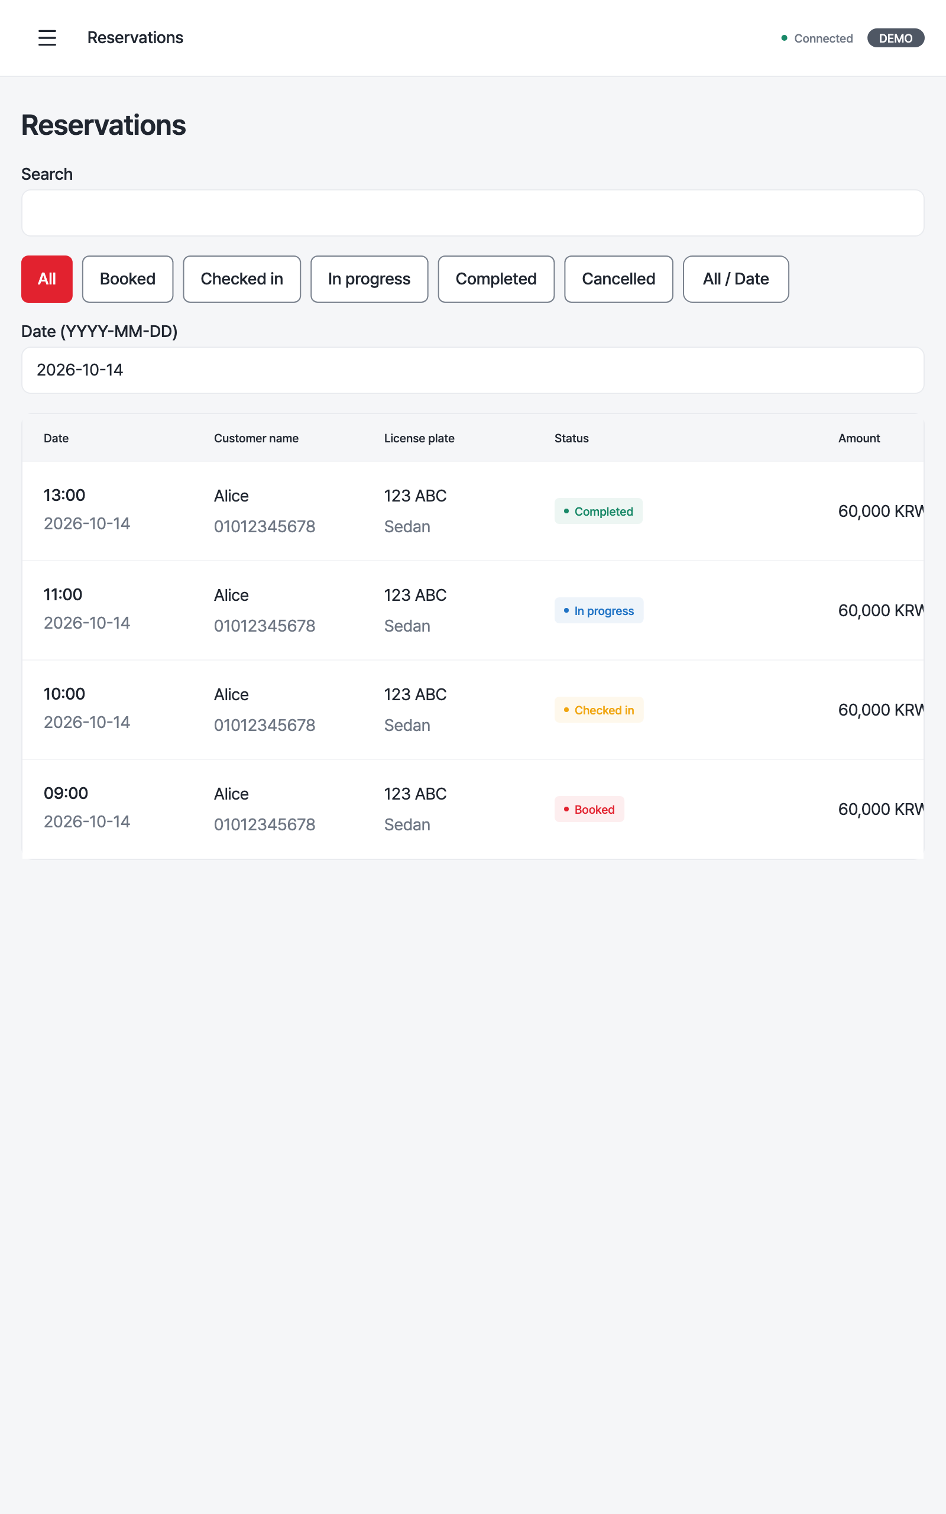The height and width of the screenshot is (1514, 946).
Task: Open the 13:00 reservation row time
Action: point(64,496)
